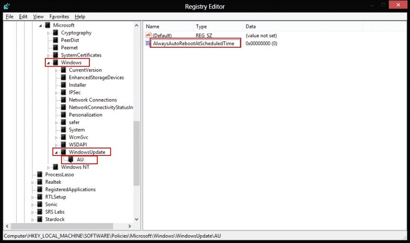This screenshot has width=410, height=243.
Task: Click the WSDAPI folder icon
Action: pos(63,144)
